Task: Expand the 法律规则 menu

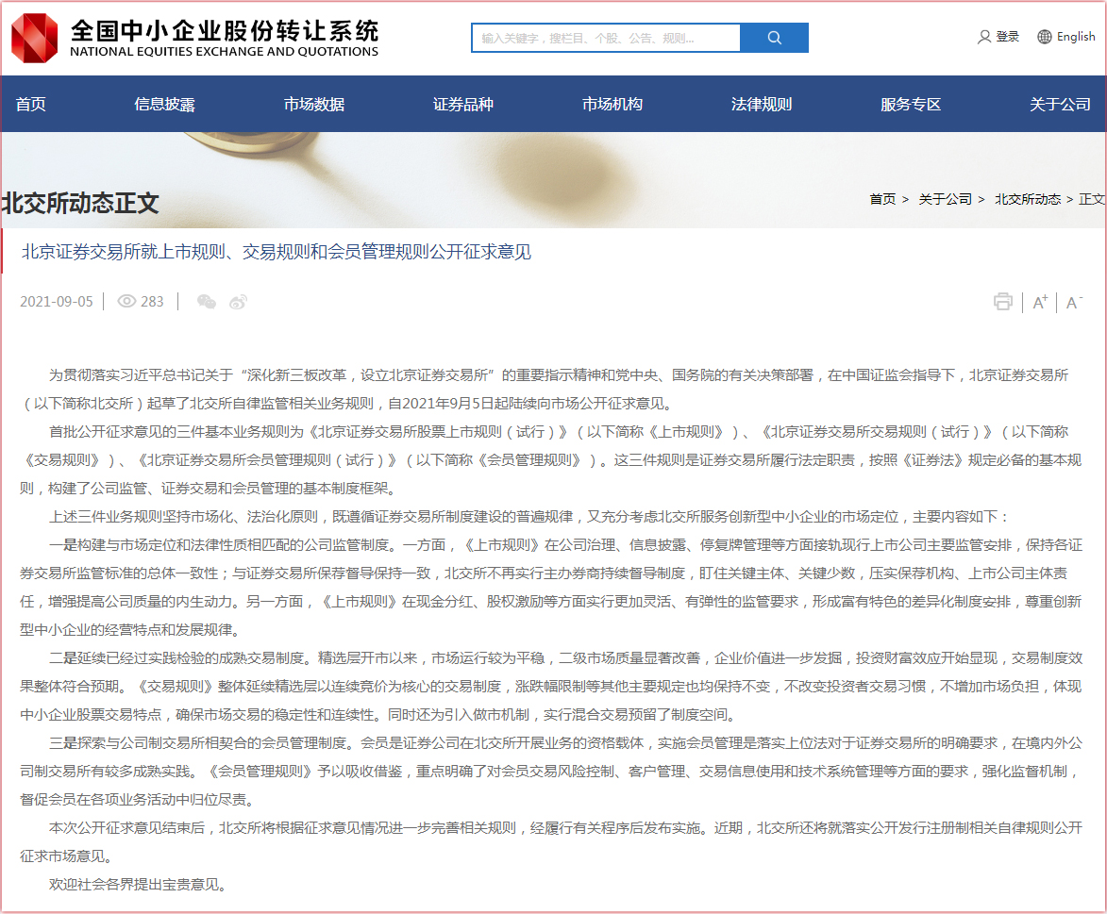Action: click(x=761, y=105)
